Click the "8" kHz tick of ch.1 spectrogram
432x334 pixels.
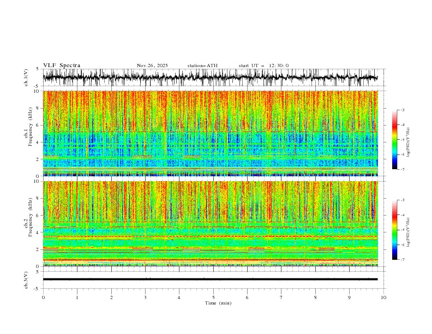(x=38, y=108)
